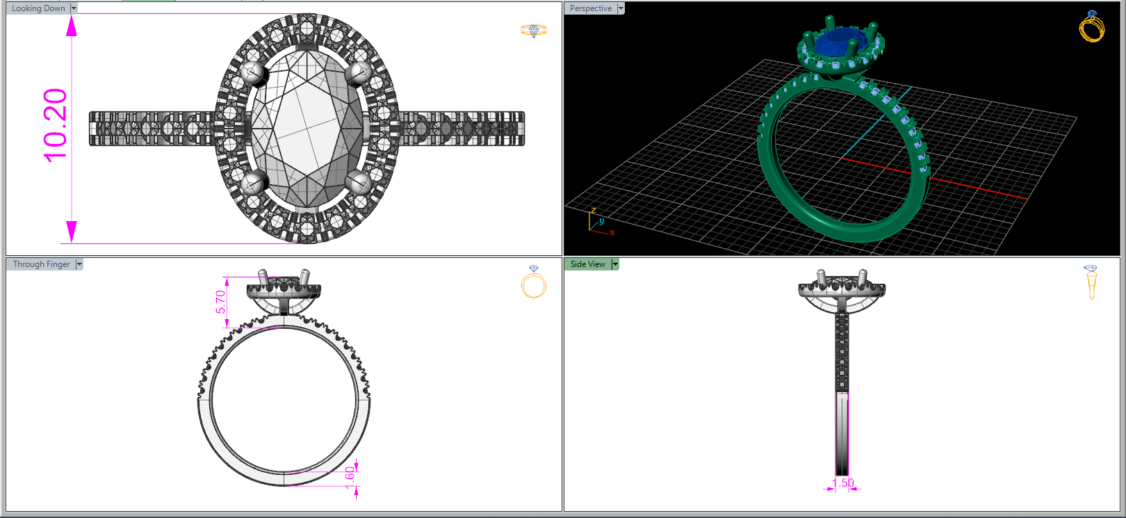Screen dimensions: 1126x518
Task: Select the Looking Down viewport title
Action: [38, 8]
